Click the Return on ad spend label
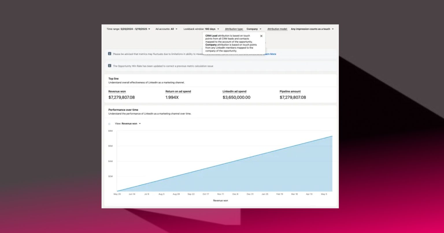Screen dimensions: 444x233 coord(178,91)
